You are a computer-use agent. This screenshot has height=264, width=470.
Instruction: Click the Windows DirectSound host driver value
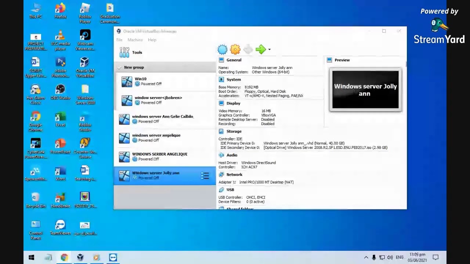[258, 163]
